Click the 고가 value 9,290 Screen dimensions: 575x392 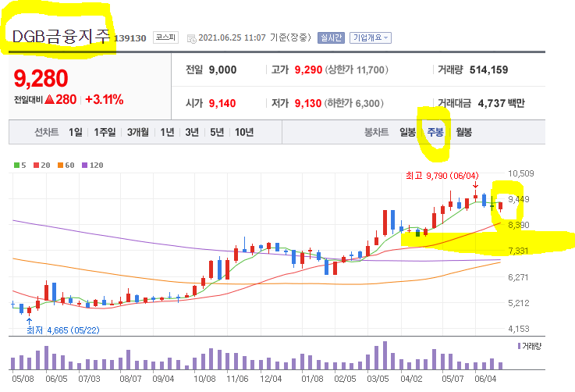click(308, 69)
